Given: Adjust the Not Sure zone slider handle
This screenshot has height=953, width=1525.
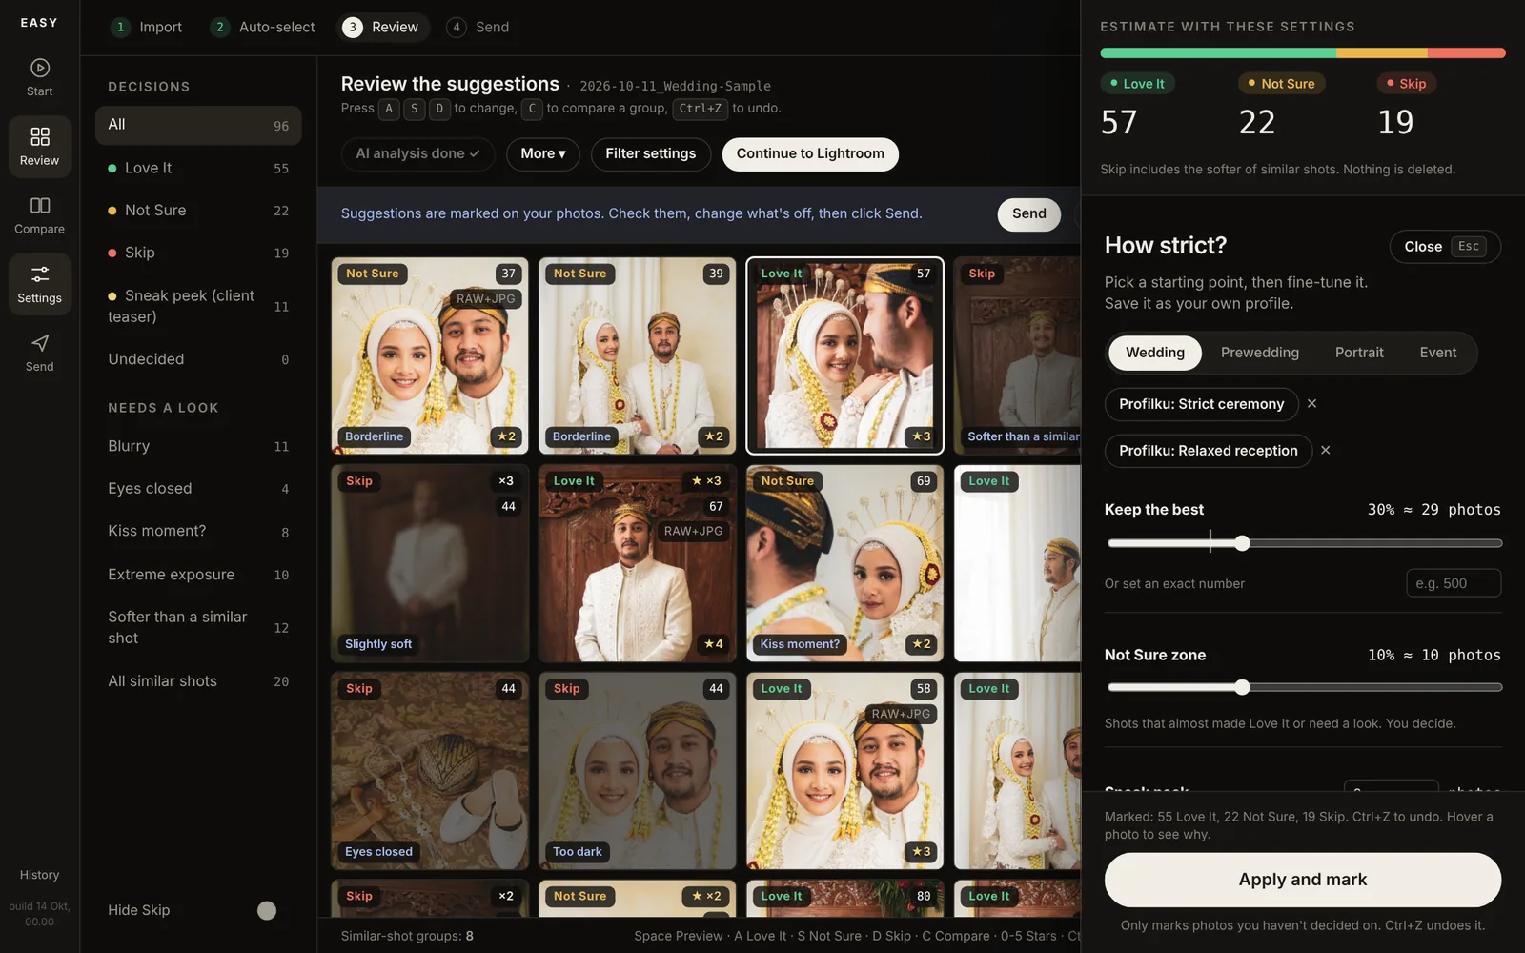Looking at the screenshot, I should pos(1242,687).
